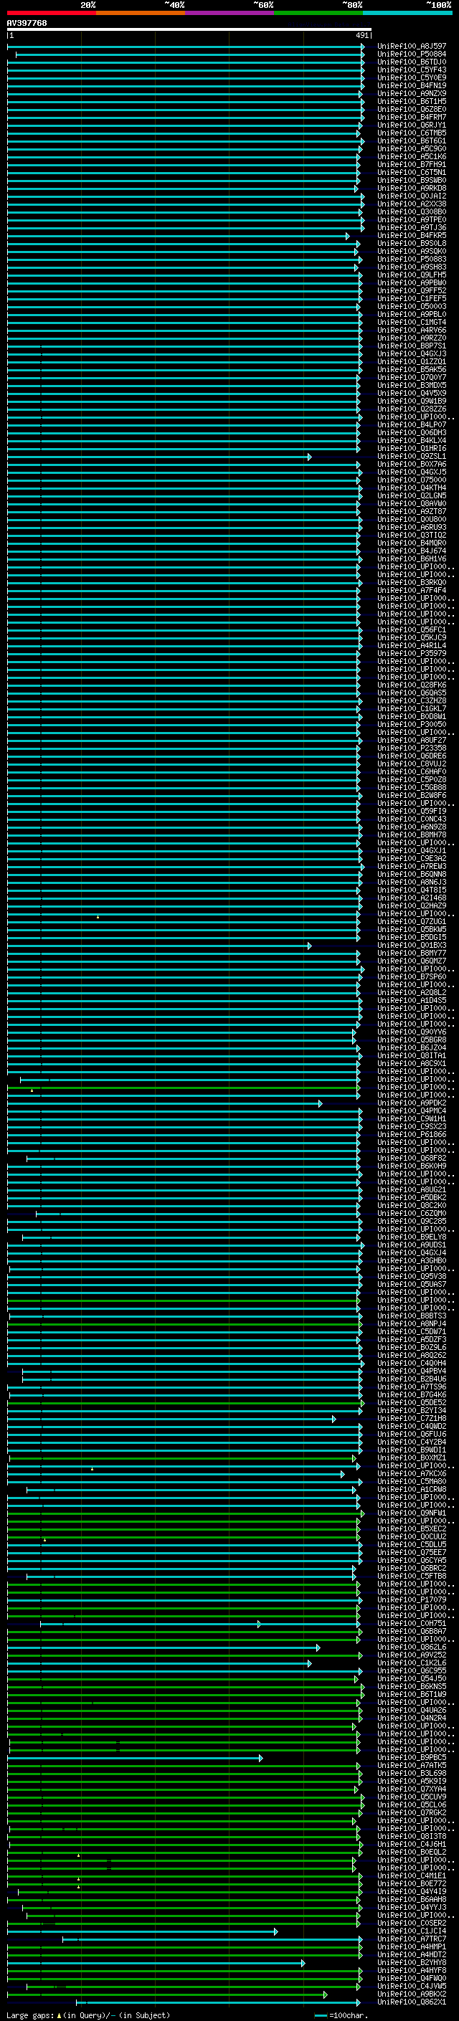Viewport: 459px width, 2021px height.
Task: Click hit label UniRef100_A5C1K6
Action: pos(412,157)
